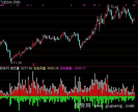Screen dimensions: 138x112
Task: Click the longest green sell bar at left
Action: pos(19,103)
